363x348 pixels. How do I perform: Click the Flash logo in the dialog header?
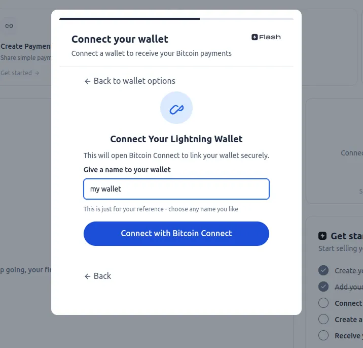pyautogui.click(x=266, y=37)
